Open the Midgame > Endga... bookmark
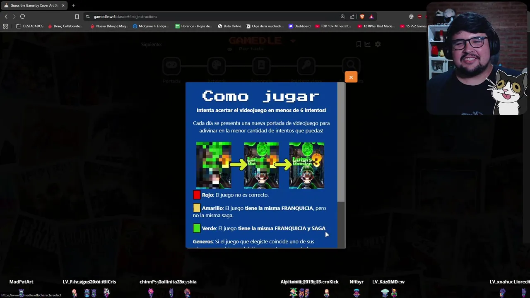The image size is (530, 298). pos(151,26)
